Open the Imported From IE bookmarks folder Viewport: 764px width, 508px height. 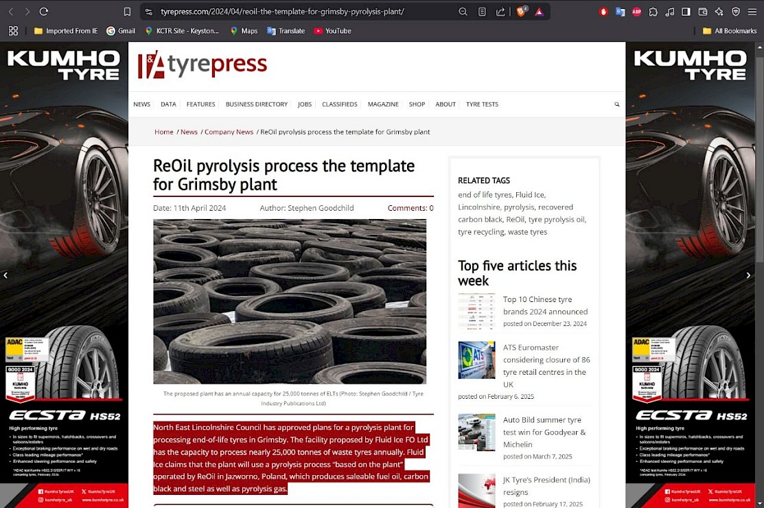66,31
